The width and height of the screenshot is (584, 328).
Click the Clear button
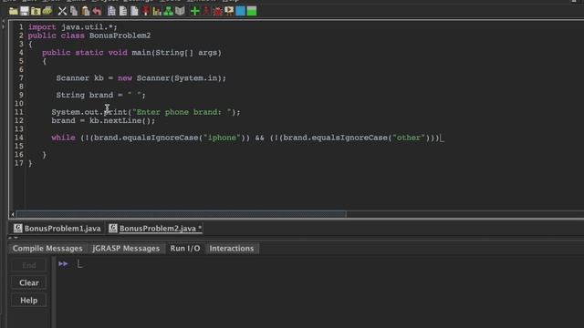[29, 282]
